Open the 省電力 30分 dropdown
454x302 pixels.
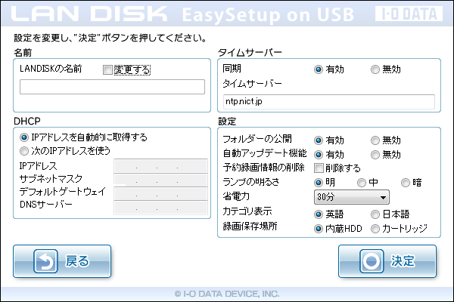tap(351, 197)
